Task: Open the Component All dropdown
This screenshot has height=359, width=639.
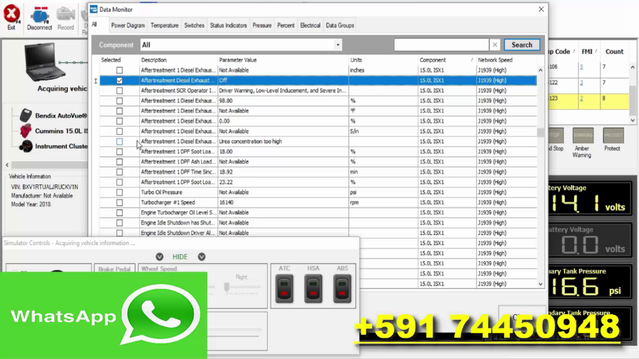Action: tap(338, 45)
